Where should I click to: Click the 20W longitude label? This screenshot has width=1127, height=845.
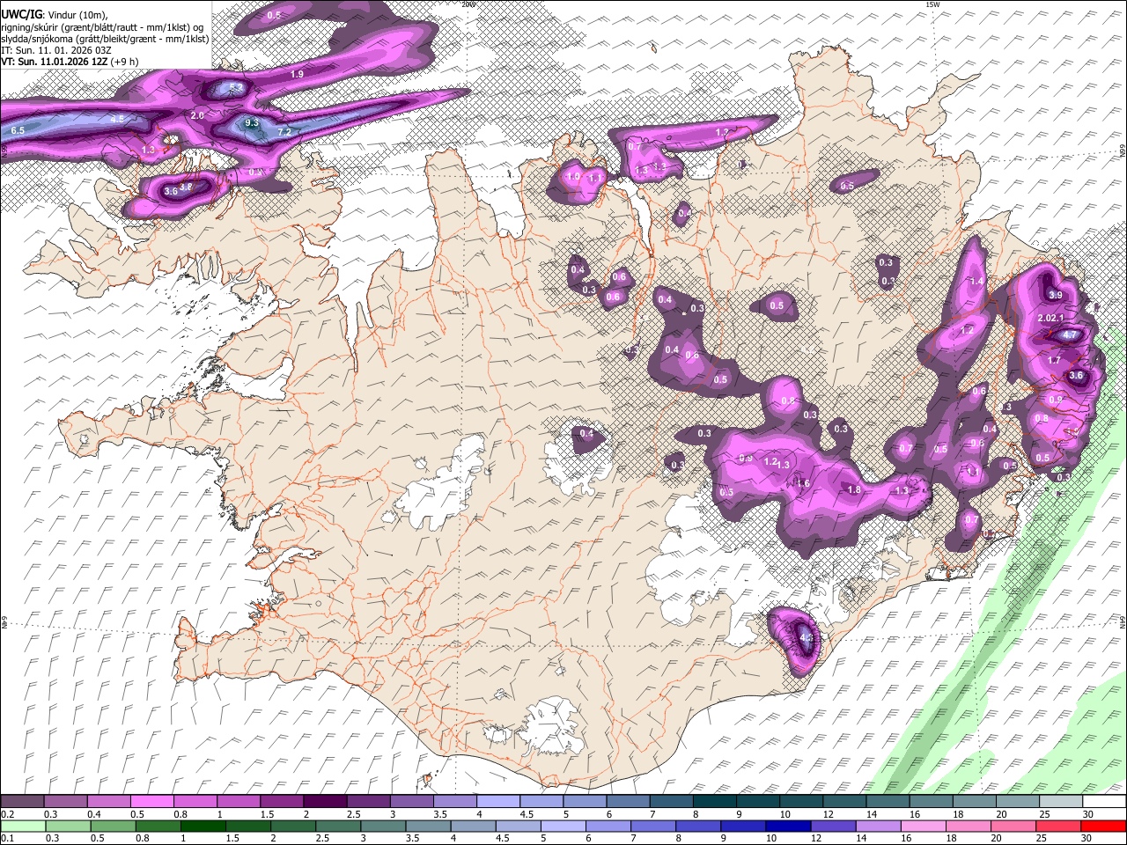click(468, 4)
